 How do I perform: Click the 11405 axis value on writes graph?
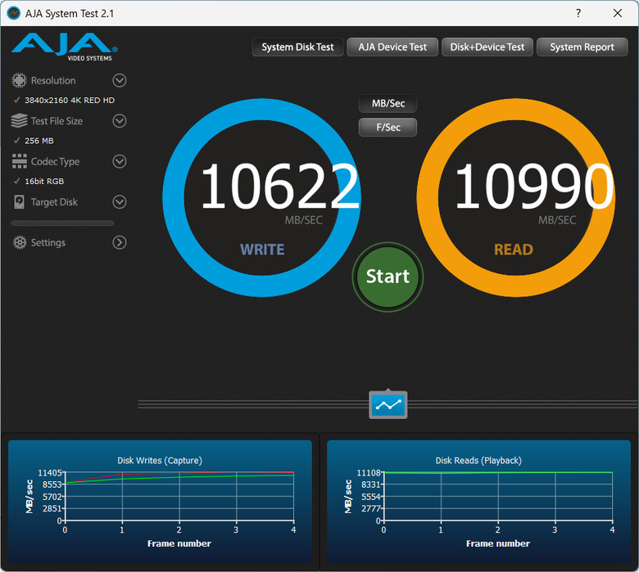pos(50,473)
